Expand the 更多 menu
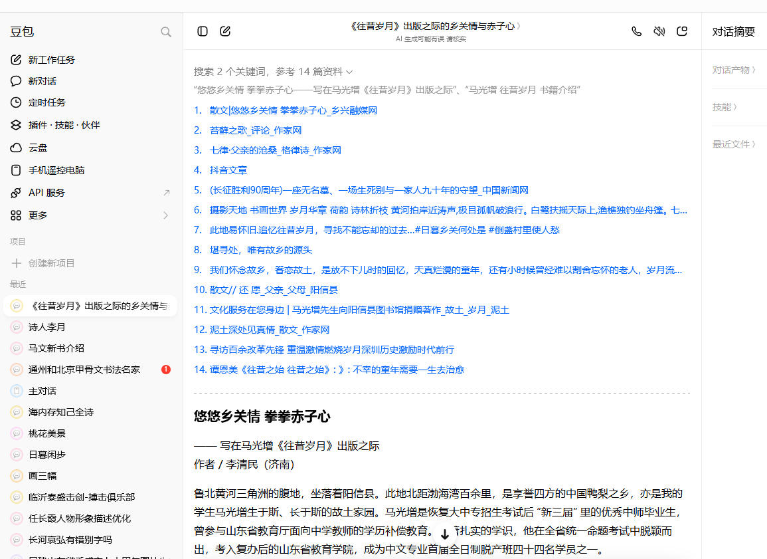767x559 pixels. 91,215
